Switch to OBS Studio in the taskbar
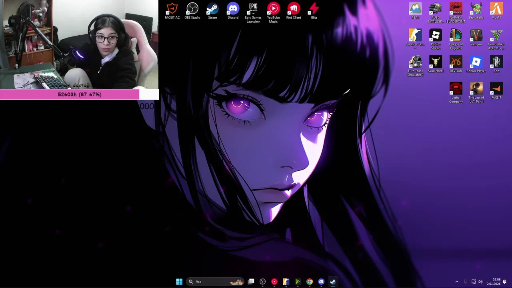The width and height of the screenshot is (512, 288). pyautogui.click(x=262, y=282)
